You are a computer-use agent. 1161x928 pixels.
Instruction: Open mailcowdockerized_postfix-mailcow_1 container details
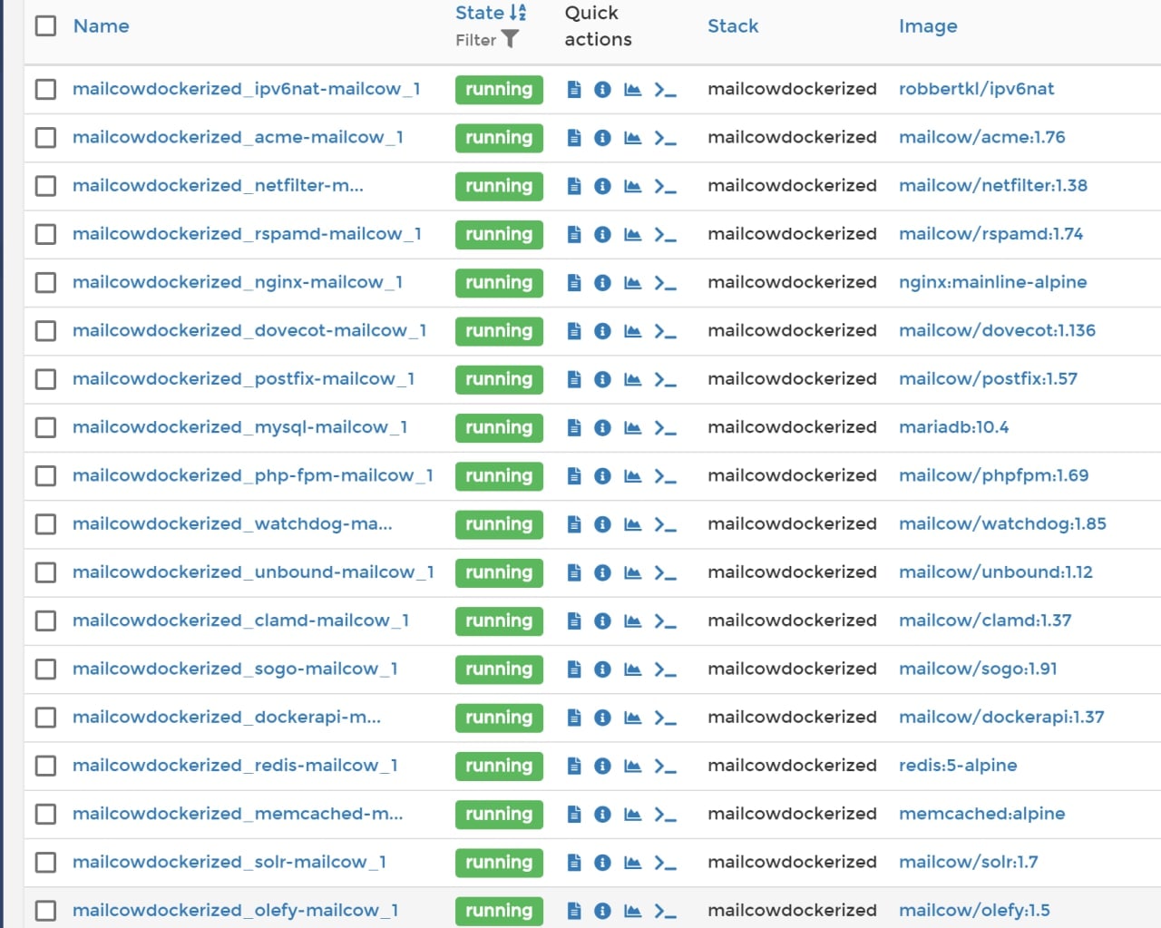(244, 378)
